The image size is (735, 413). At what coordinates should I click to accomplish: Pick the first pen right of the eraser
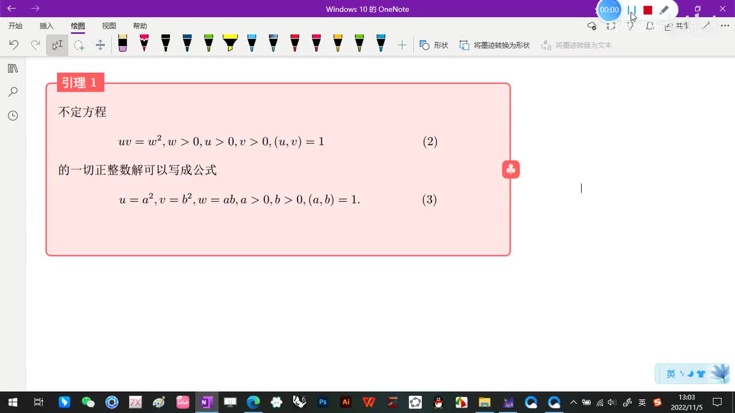pos(144,43)
